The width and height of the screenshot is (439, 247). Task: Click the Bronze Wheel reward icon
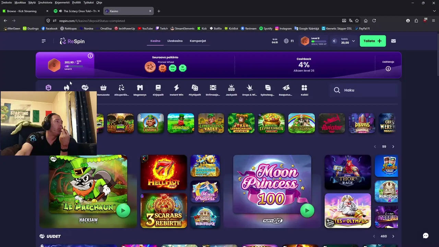point(150,67)
